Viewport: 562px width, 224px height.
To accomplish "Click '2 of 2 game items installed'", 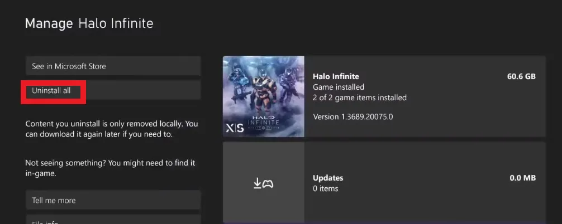I will (x=360, y=98).
